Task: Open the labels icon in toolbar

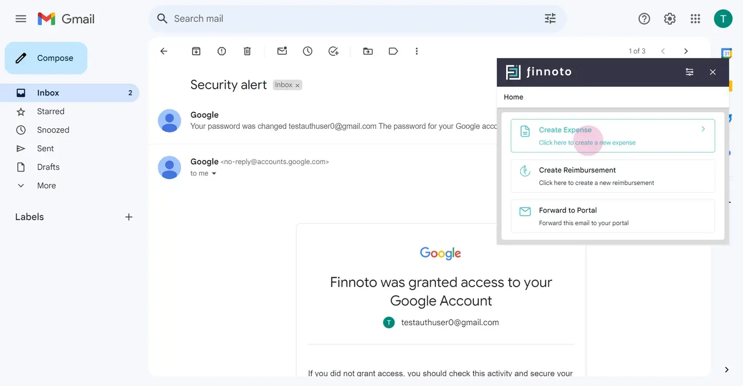Action: [x=393, y=51]
